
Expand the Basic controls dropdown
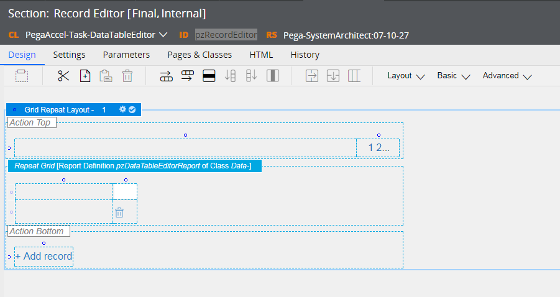click(452, 76)
